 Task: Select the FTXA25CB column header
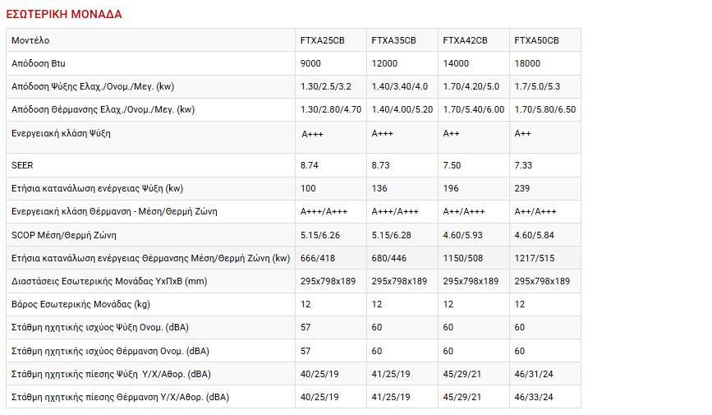coord(323,40)
